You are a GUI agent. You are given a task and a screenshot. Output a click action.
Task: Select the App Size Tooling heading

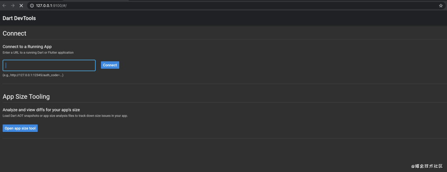coord(26,96)
